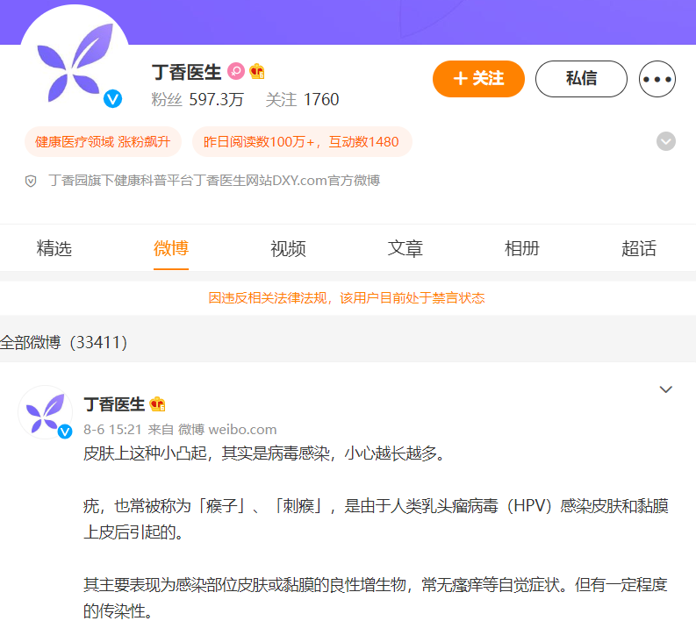Open the post timestamp 8-6 15:21

coord(112,429)
